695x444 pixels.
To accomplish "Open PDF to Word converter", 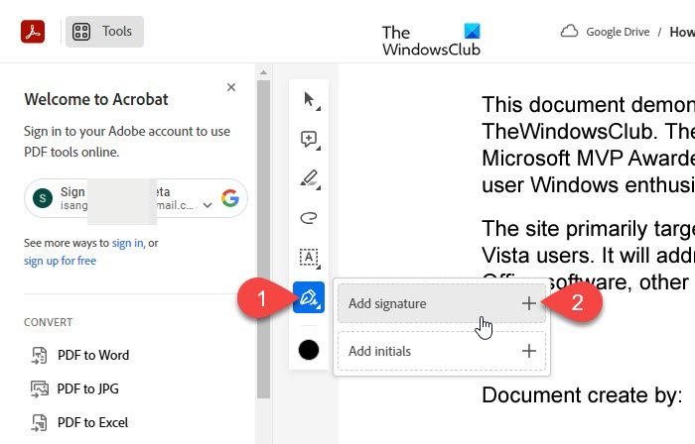I will [x=79, y=355].
